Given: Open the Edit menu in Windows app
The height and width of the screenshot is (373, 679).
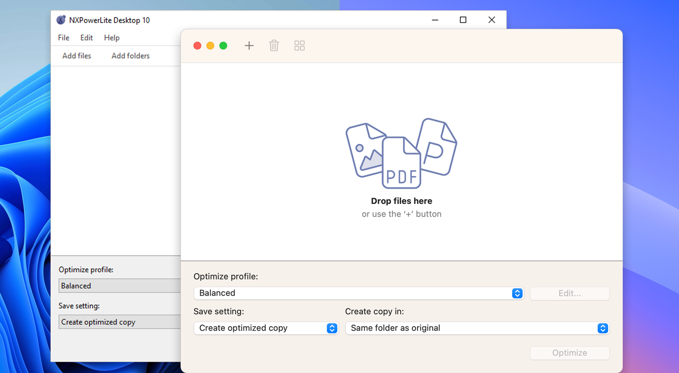Looking at the screenshot, I should 86,38.
